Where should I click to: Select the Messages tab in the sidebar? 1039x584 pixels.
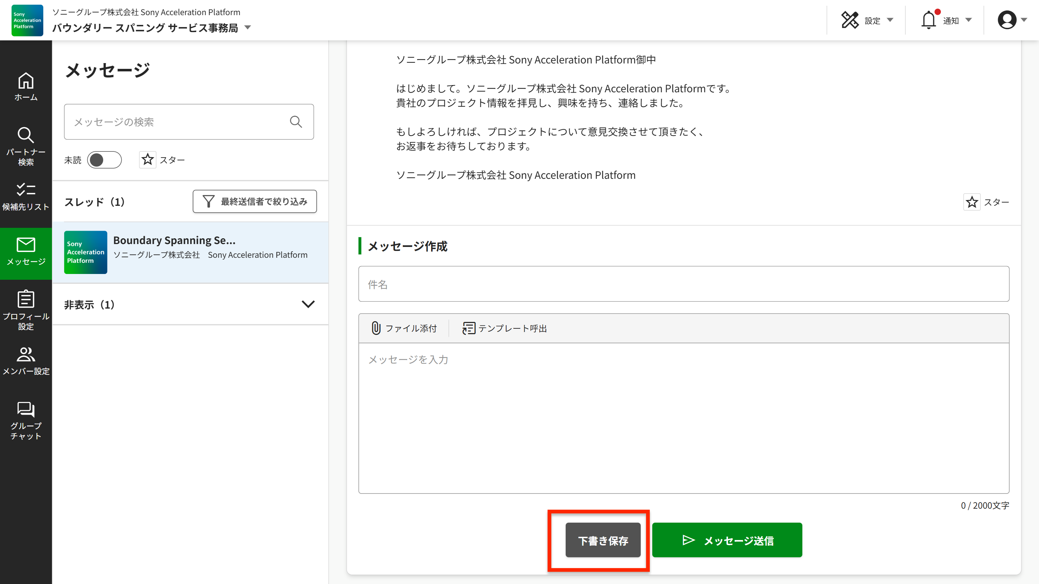(x=26, y=252)
